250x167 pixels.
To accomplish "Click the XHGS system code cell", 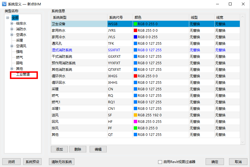I will (120, 76).
